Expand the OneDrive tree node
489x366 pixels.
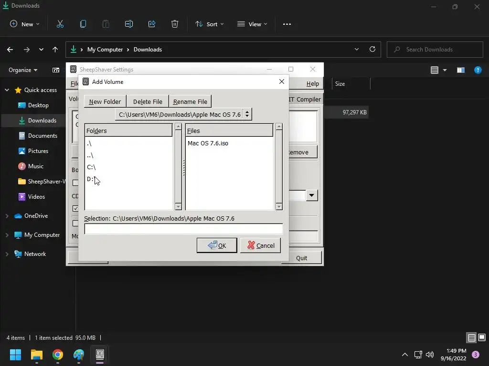pyautogui.click(x=7, y=216)
